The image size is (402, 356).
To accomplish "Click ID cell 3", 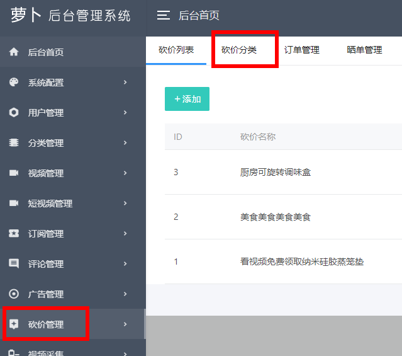I will pyautogui.click(x=176, y=172).
